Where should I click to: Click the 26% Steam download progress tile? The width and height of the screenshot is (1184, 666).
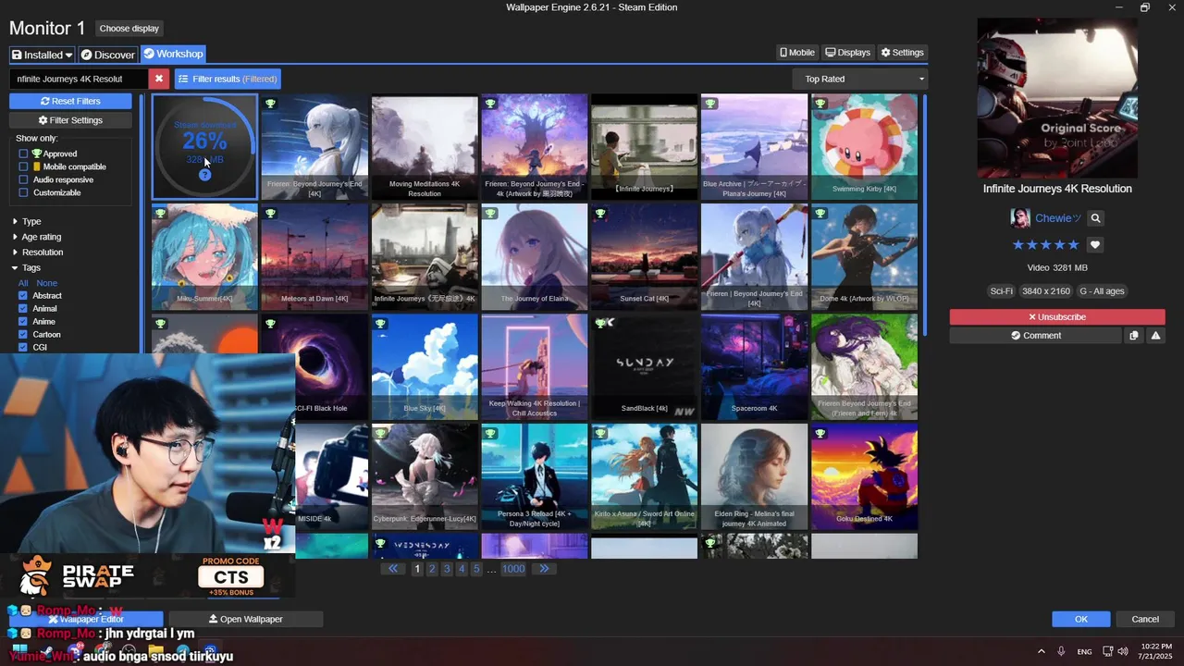(x=204, y=147)
